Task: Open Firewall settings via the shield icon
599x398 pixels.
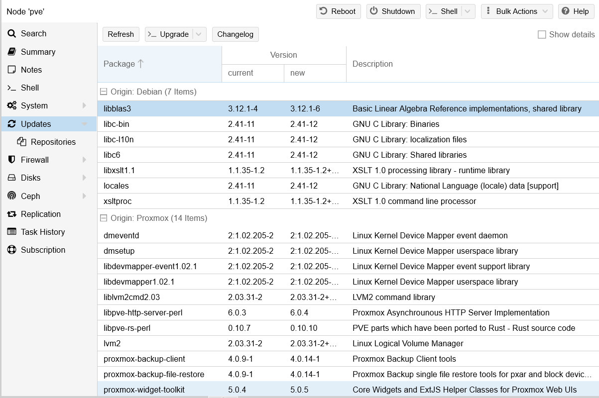Action: 12,160
